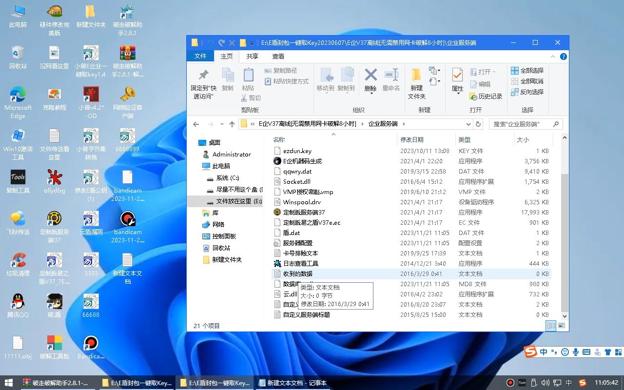This screenshot has width=624, height=390.
Task: Select the 日志查看工具 application
Action: click(300, 264)
